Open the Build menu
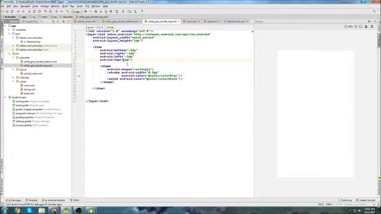 [65, 6]
